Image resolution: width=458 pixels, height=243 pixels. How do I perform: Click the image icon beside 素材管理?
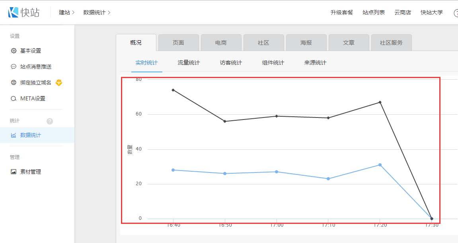pyautogui.click(x=14, y=172)
